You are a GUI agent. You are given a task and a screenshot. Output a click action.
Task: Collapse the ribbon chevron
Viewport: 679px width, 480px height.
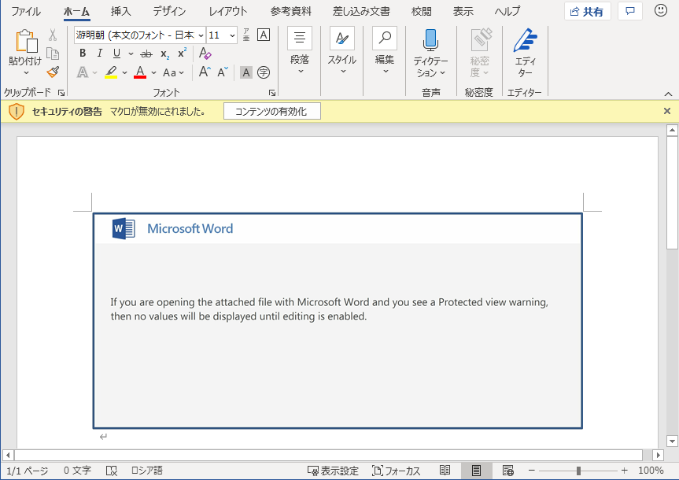668,94
